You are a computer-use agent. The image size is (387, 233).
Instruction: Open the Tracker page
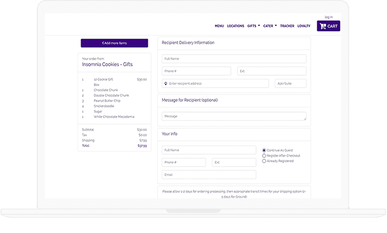click(287, 26)
